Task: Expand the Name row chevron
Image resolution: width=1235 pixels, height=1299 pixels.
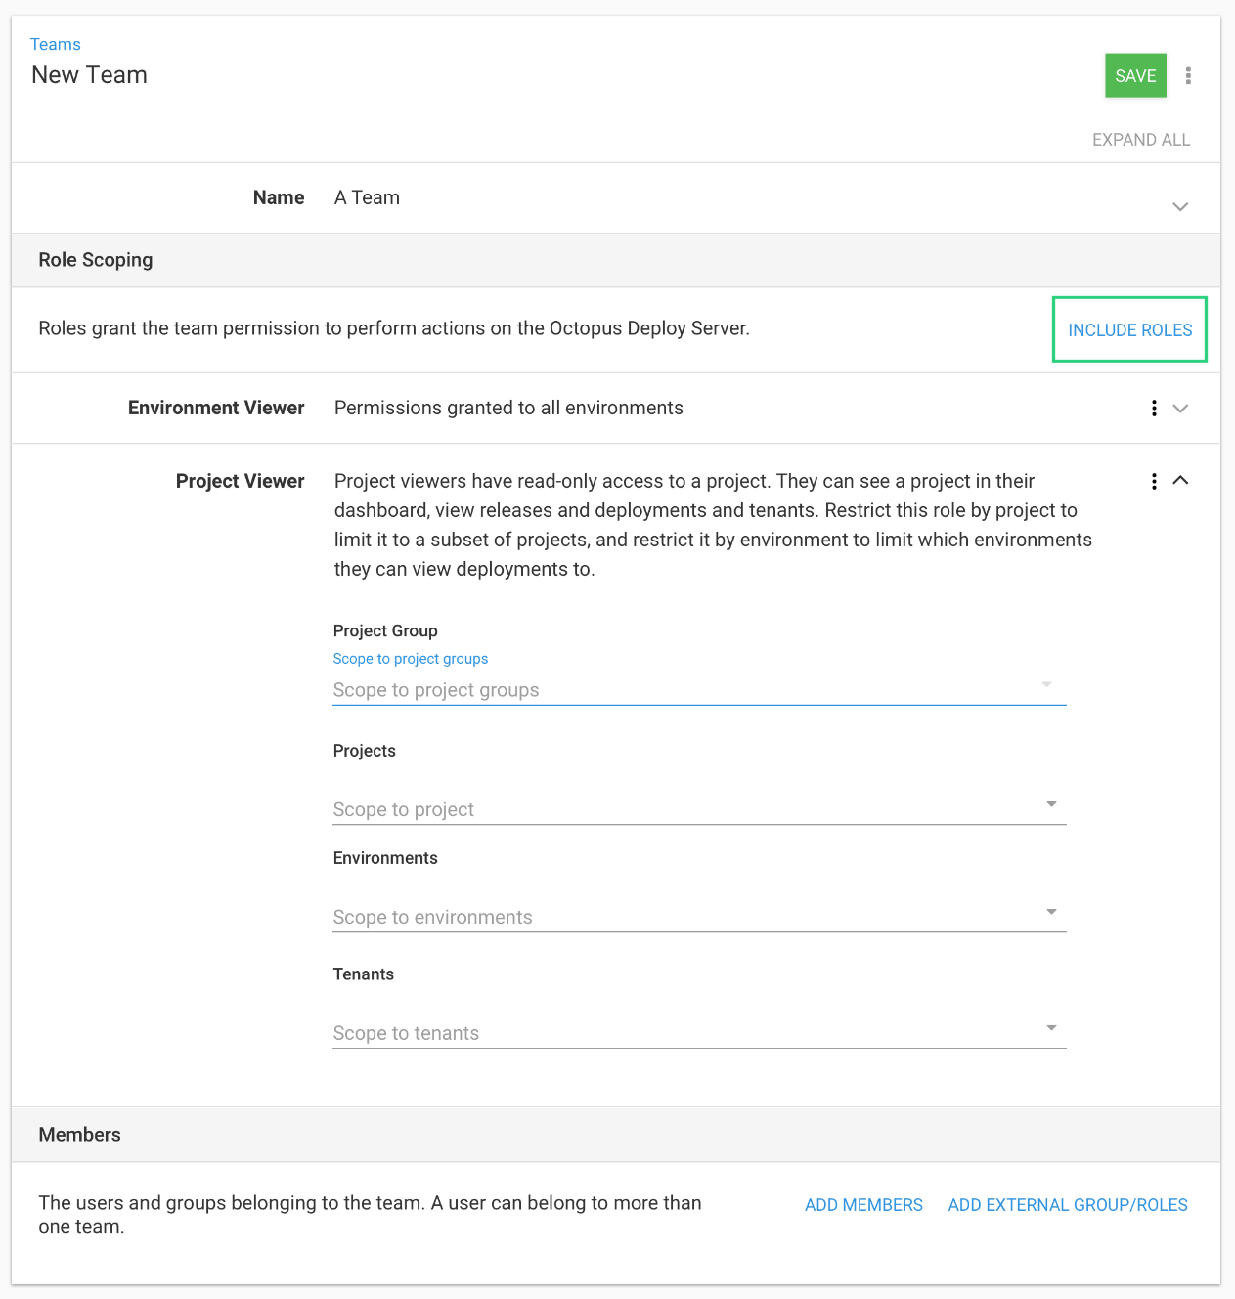Action: [x=1180, y=206]
